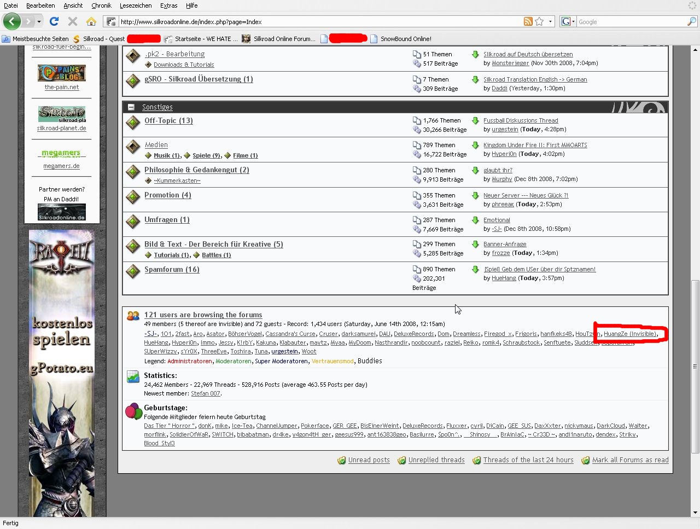Click the Home icon in the toolbar
700x529 pixels.
[x=91, y=21]
